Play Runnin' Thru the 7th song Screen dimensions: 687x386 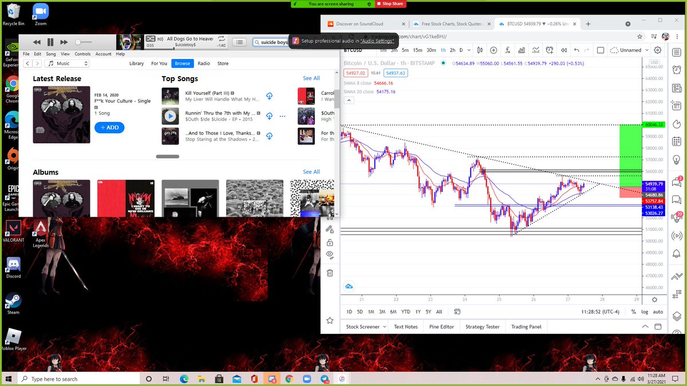click(x=170, y=117)
